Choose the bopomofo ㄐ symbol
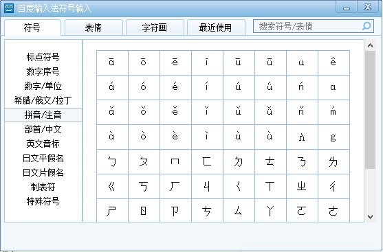The height and width of the screenshot is (252, 383). click(207, 186)
